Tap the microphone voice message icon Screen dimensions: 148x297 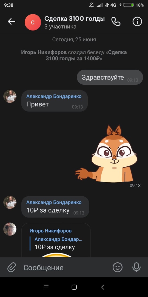click(136, 268)
